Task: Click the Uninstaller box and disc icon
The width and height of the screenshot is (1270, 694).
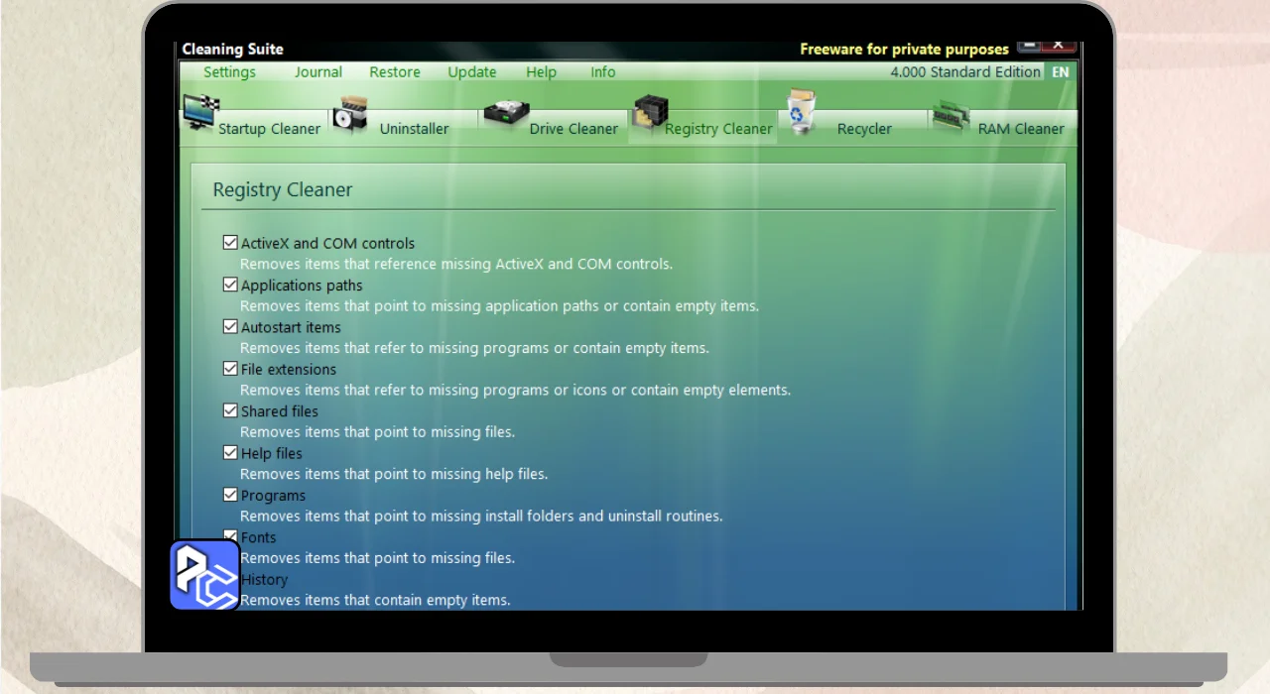Action: click(x=351, y=114)
